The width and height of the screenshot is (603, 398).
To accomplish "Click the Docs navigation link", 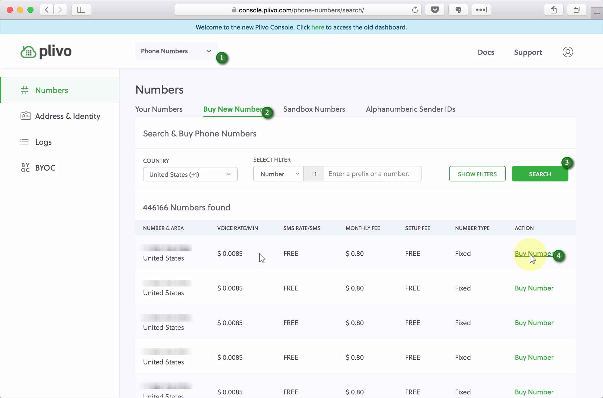I will [486, 52].
